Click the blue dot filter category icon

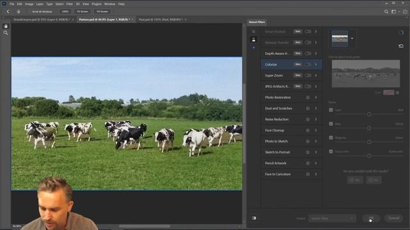coord(254,48)
